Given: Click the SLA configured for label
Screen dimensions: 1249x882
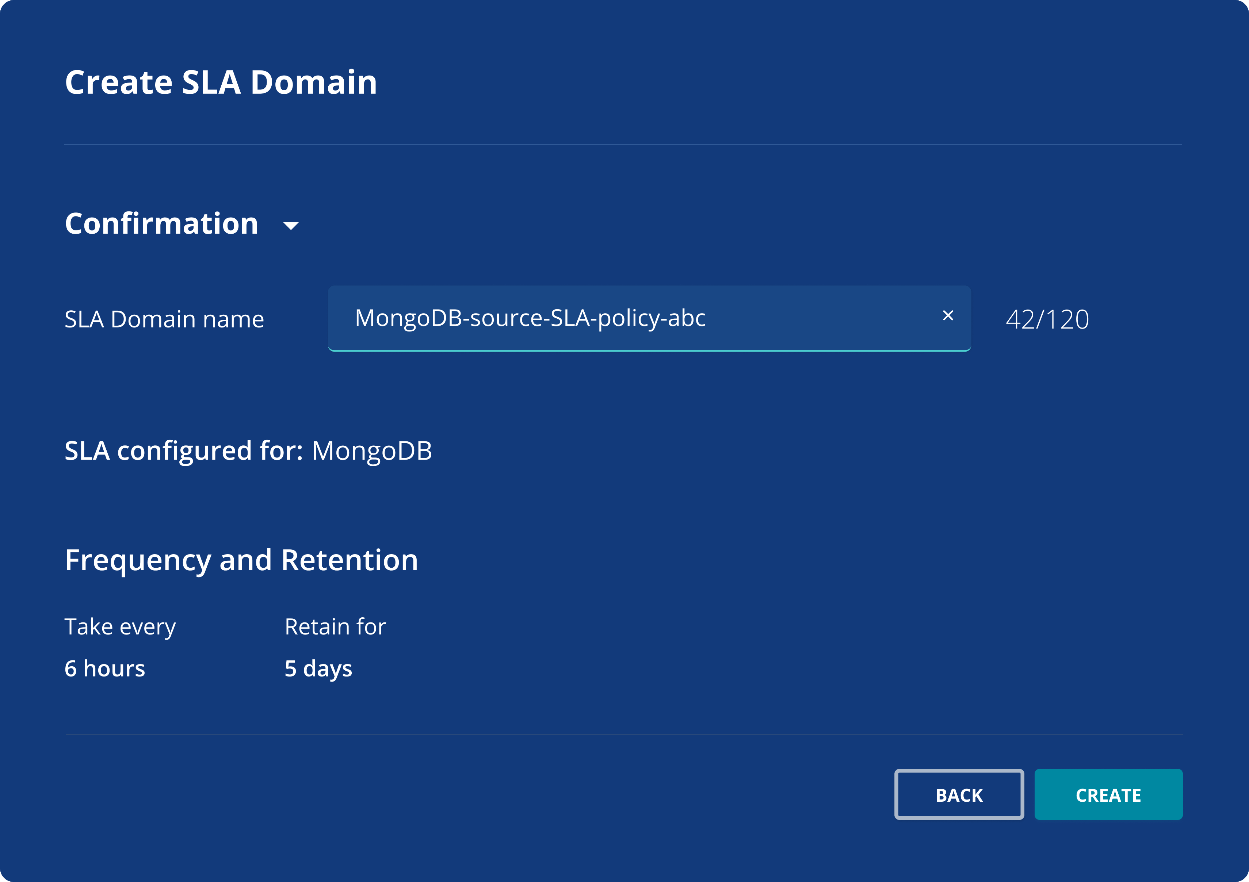Looking at the screenshot, I should coord(184,451).
